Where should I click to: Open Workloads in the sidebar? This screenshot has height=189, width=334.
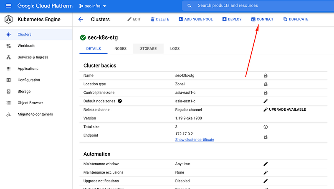(36, 46)
